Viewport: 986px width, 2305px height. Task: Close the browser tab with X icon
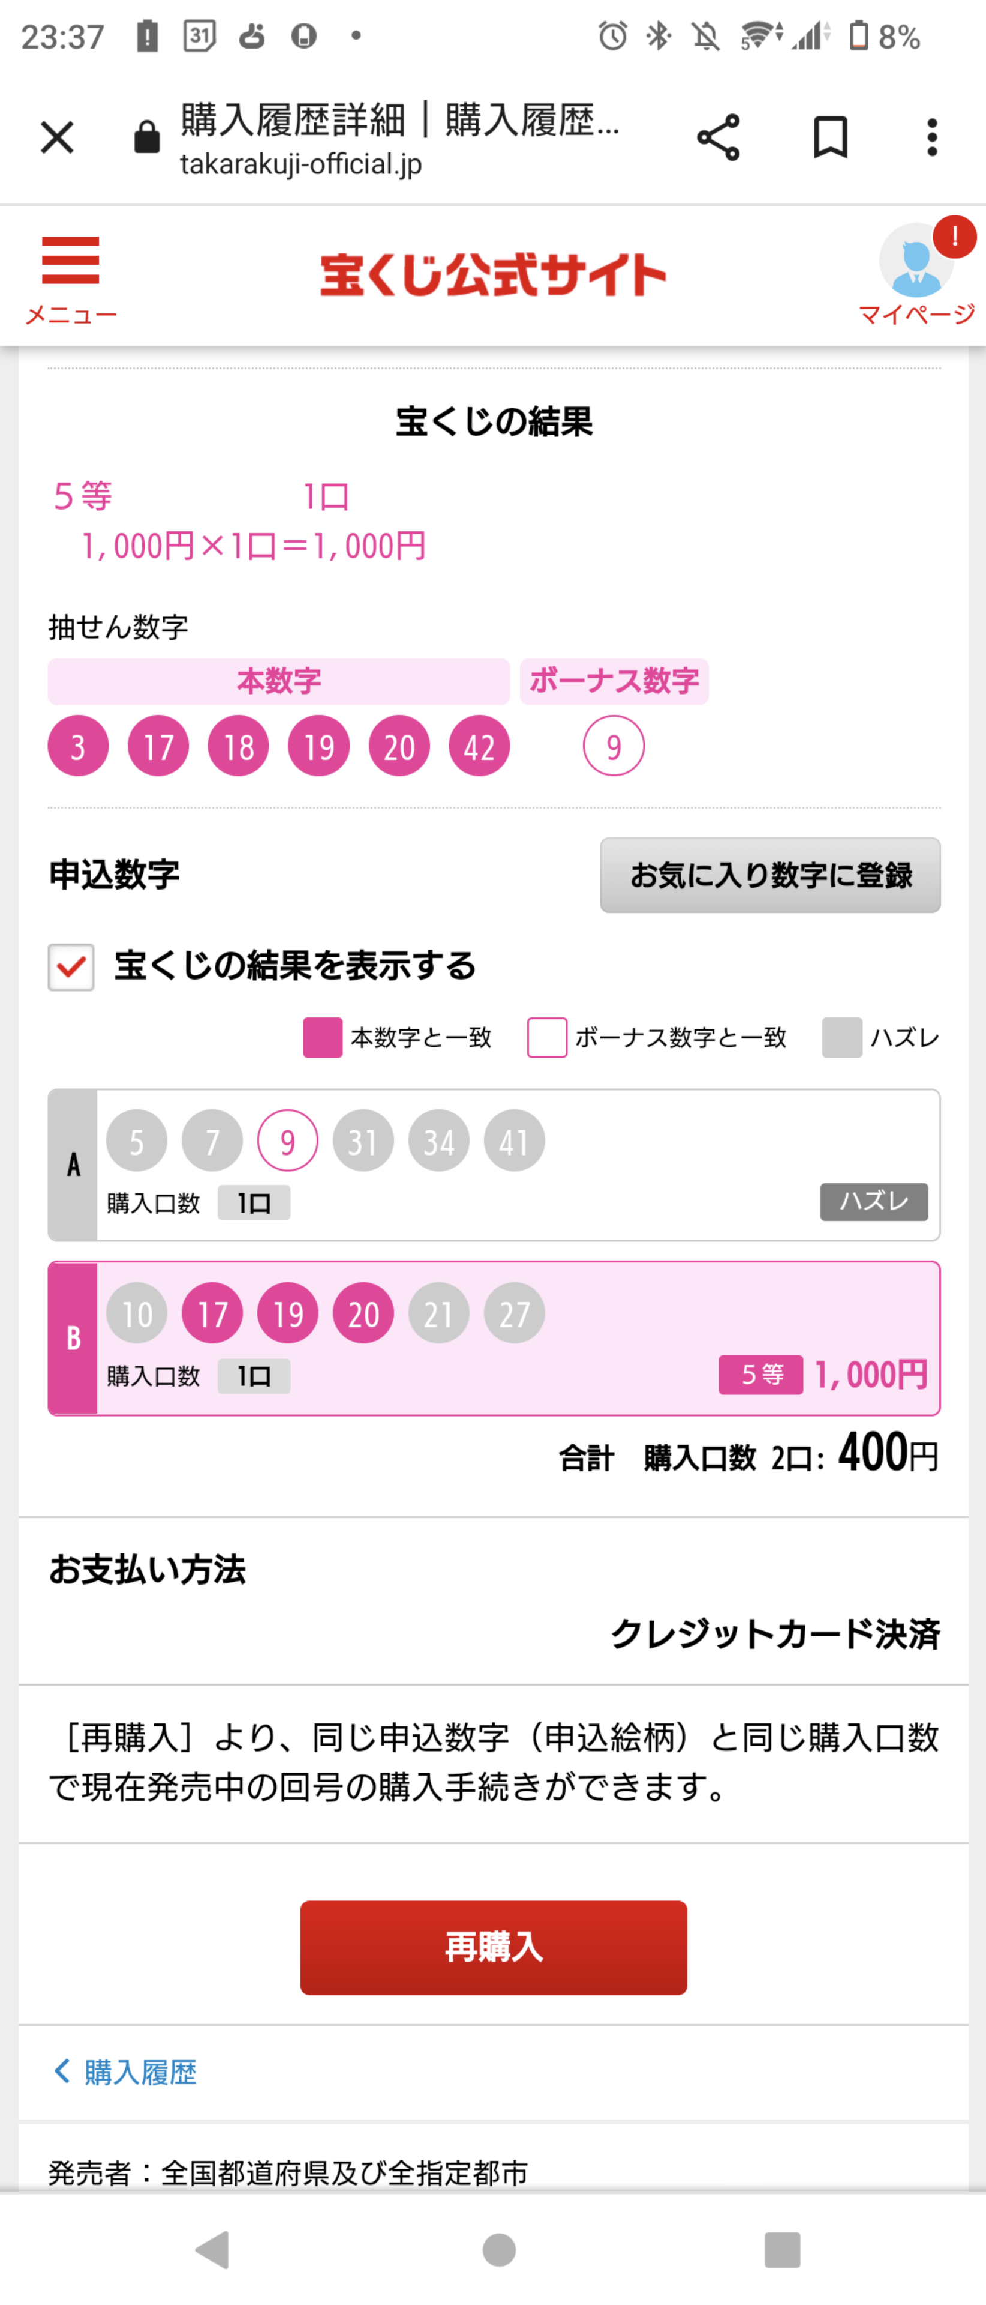pyautogui.click(x=57, y=138)
